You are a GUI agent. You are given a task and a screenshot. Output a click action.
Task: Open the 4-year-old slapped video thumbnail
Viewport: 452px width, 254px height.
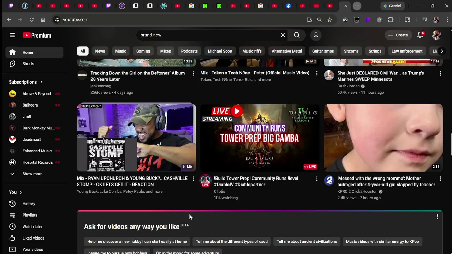tap(383, 138)
